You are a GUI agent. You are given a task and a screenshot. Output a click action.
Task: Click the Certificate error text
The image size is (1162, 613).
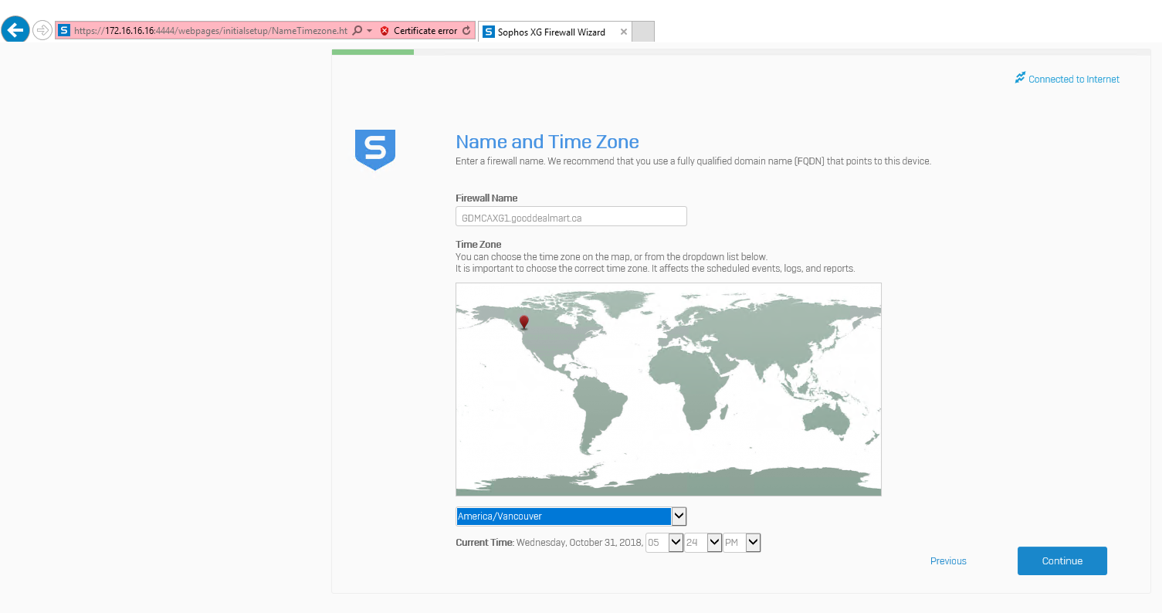tap(425, 31)
